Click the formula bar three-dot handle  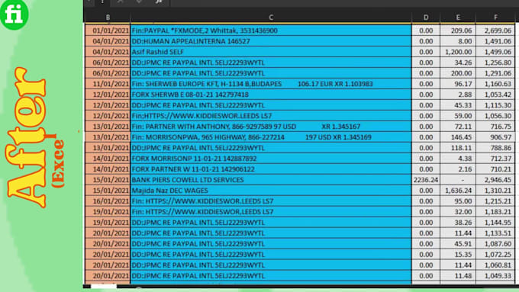pos(102,2)
